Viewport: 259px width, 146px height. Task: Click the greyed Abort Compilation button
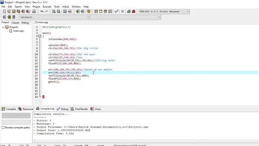tap(16, 116)
